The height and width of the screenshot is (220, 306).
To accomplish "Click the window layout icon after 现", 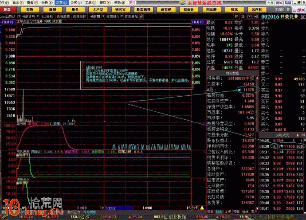I will pos(249,16).
